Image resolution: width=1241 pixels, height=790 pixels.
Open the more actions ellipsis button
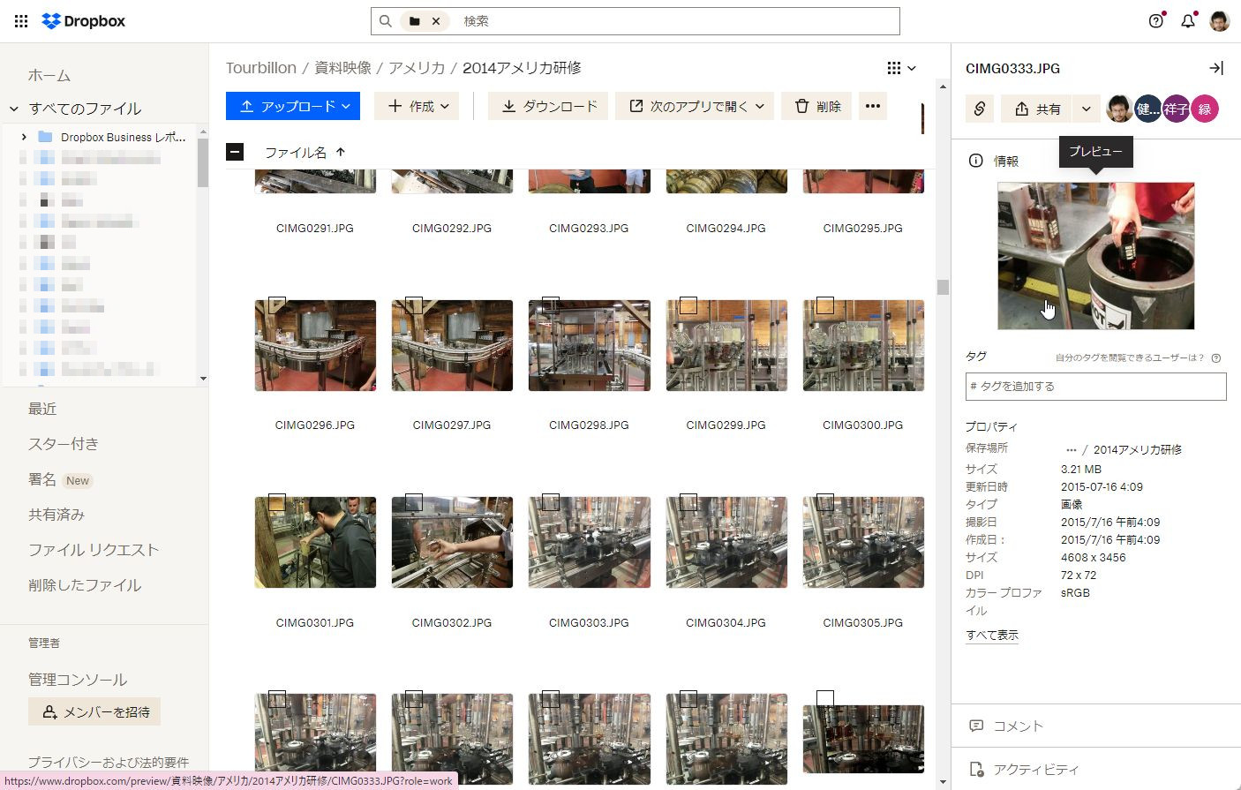coord(873,106)
